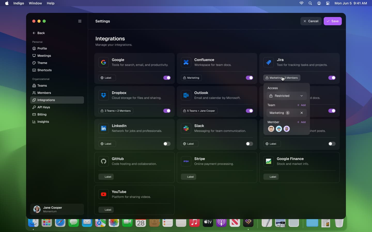
Task: Click the GitHub integration icon
Action: pos(103,161)
